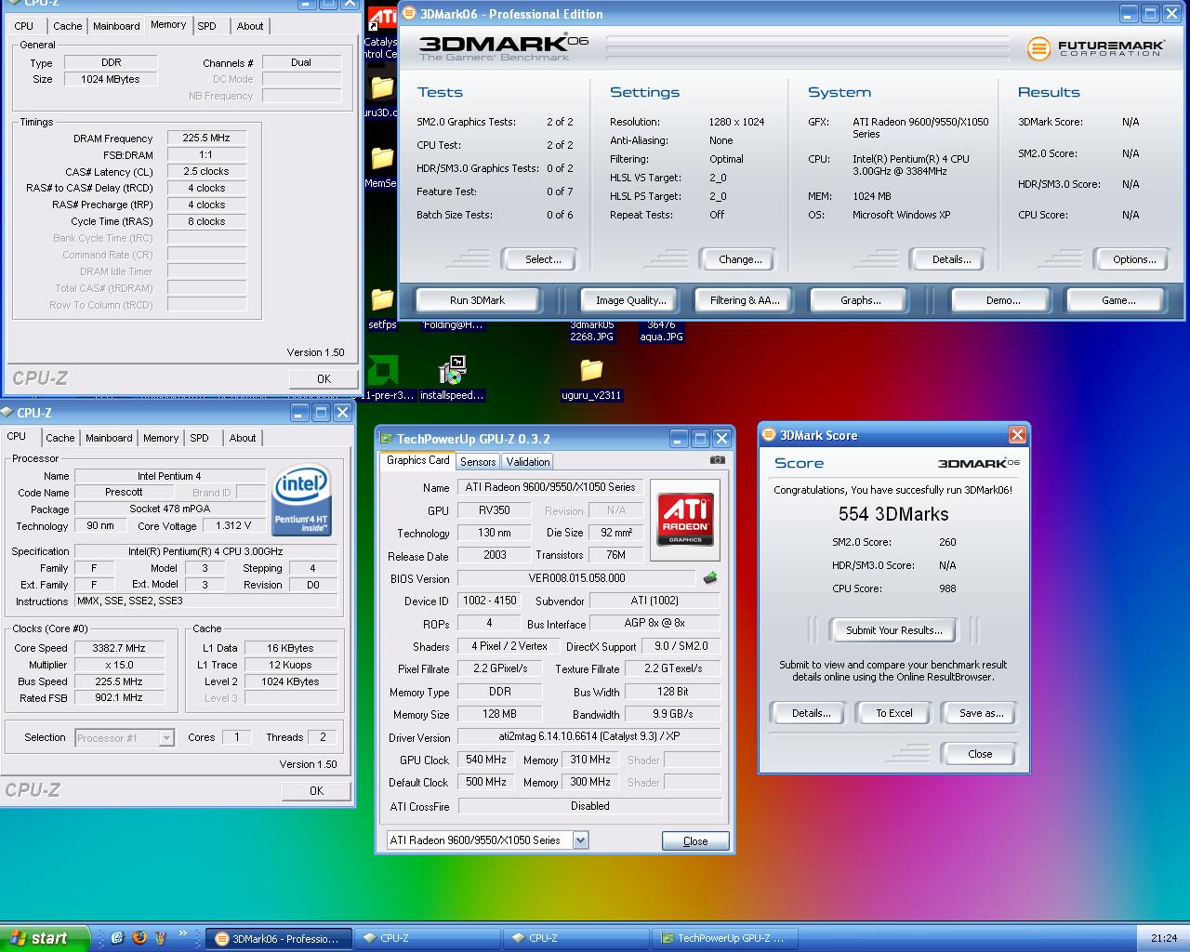The image size is (1190, 952).
Task: Expand the quick launch overflow chevron
Action: 183,933
